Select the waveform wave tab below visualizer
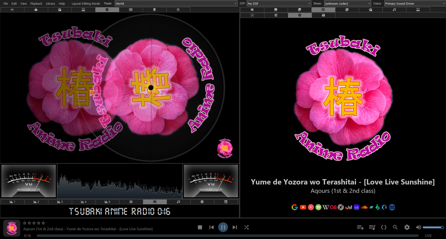Viewport: 446px width, 239px height. coord(131,202)
